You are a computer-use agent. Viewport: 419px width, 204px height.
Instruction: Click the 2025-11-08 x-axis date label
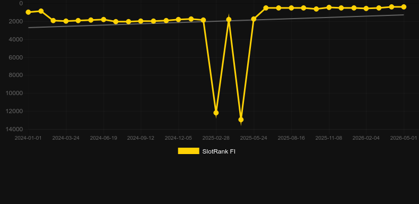point(329,138)
